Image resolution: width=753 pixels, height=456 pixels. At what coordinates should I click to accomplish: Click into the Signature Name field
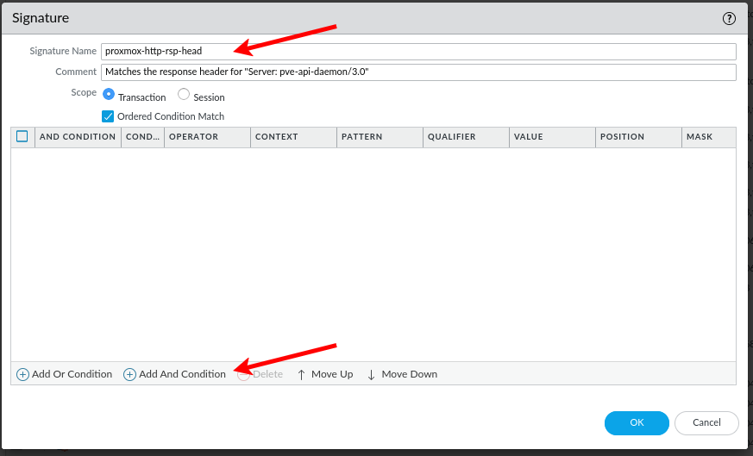[x=418, y=51]
